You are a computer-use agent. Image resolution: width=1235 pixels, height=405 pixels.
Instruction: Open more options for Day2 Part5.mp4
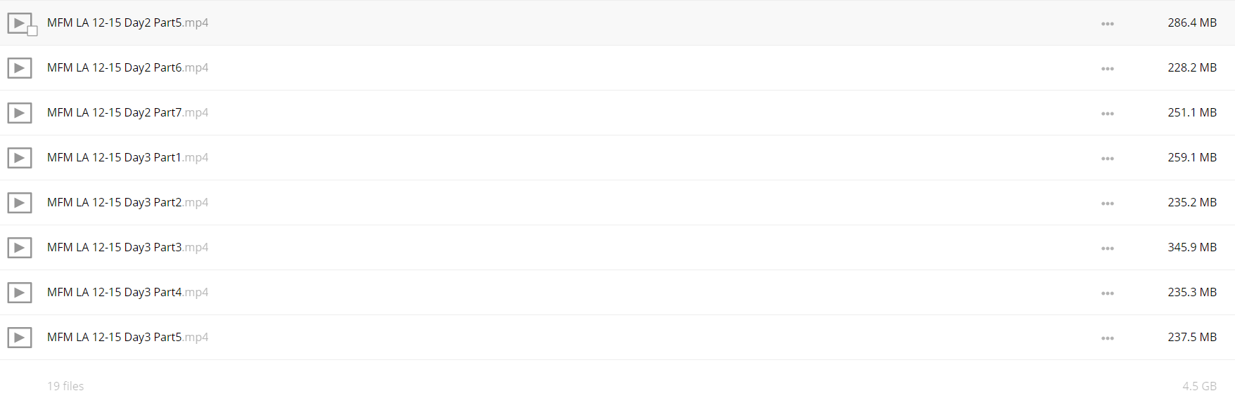click(x=1108, y=24)
